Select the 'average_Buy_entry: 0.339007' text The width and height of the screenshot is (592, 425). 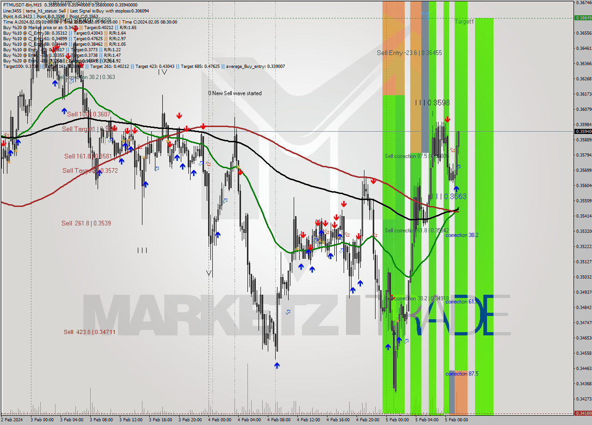(x=255, y=66)
